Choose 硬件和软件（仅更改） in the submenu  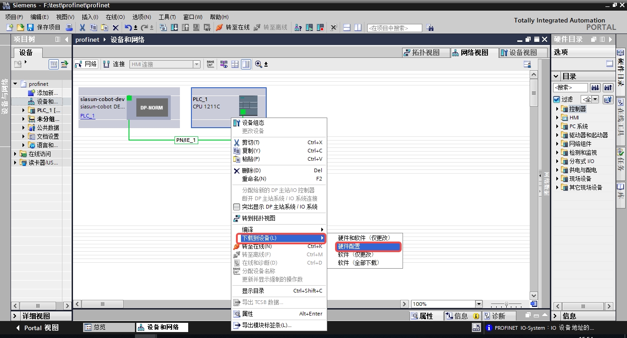tap(364, 238)
